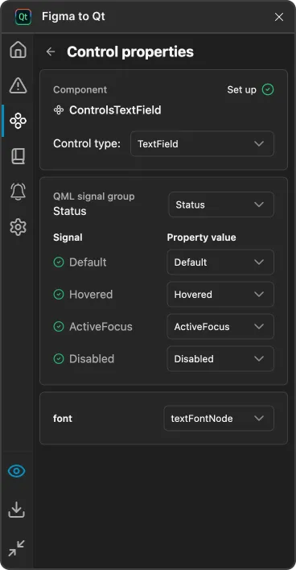296x570 pixels.
Task: Click the Default signal check icon
Action: pos(59,262)
